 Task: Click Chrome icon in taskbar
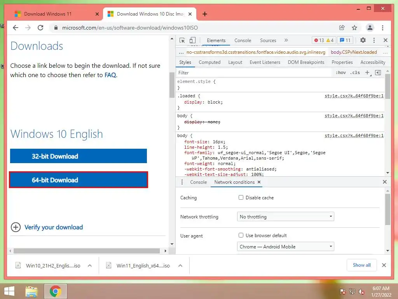55,291
